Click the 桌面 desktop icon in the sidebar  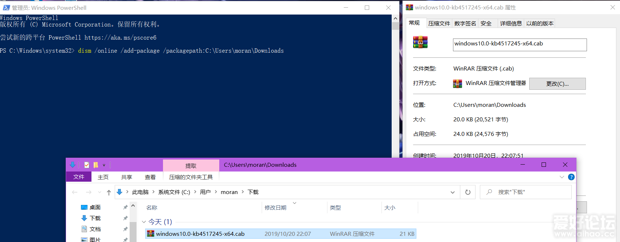84,207
